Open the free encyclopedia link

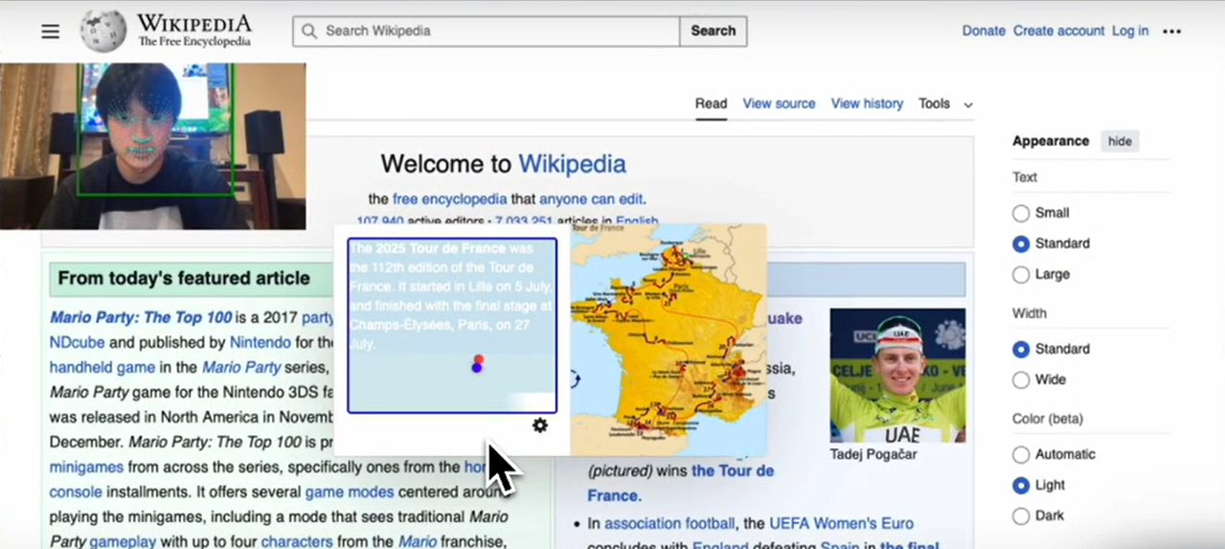449,199
